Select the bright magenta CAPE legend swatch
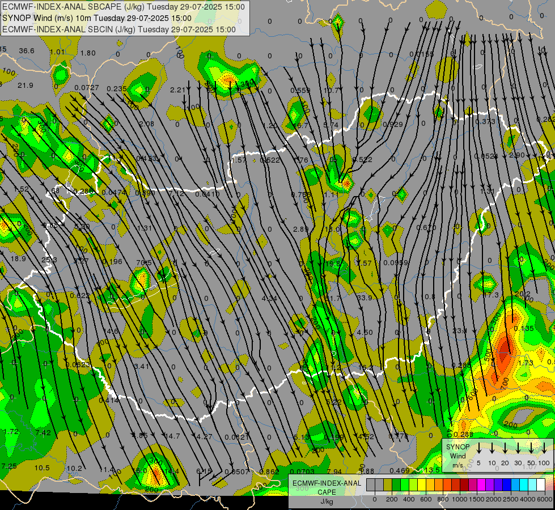The height and width of the screenshot is (510, 555). 481,485
